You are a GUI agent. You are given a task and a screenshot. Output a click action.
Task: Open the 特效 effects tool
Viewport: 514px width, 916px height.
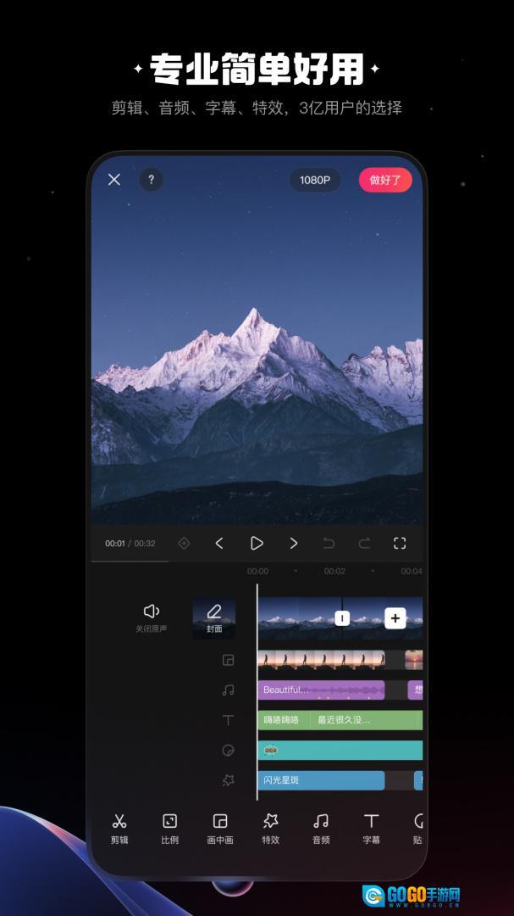coord(270,828)
